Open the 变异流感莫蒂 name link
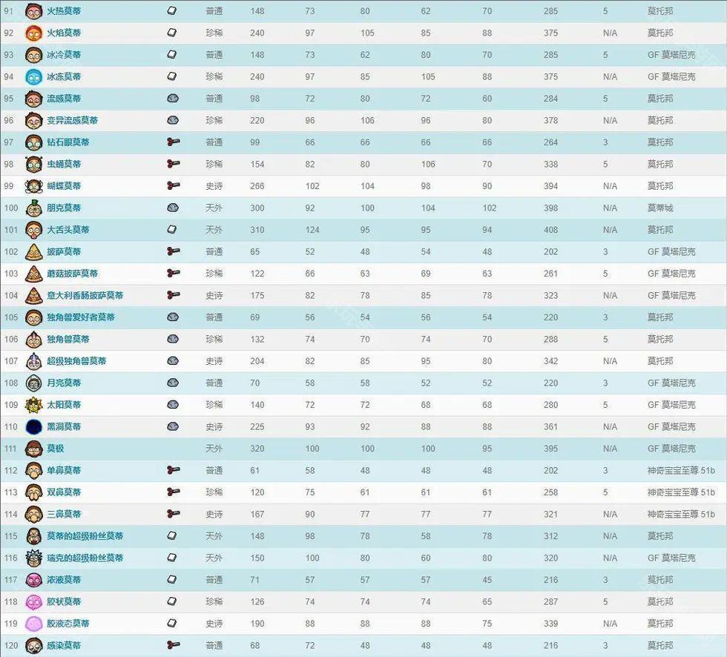This screenshot has width=727, height=657. click(x=72, y=120)
